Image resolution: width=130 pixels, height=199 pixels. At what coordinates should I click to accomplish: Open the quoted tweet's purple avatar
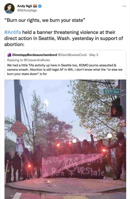(x=9, y=55)
